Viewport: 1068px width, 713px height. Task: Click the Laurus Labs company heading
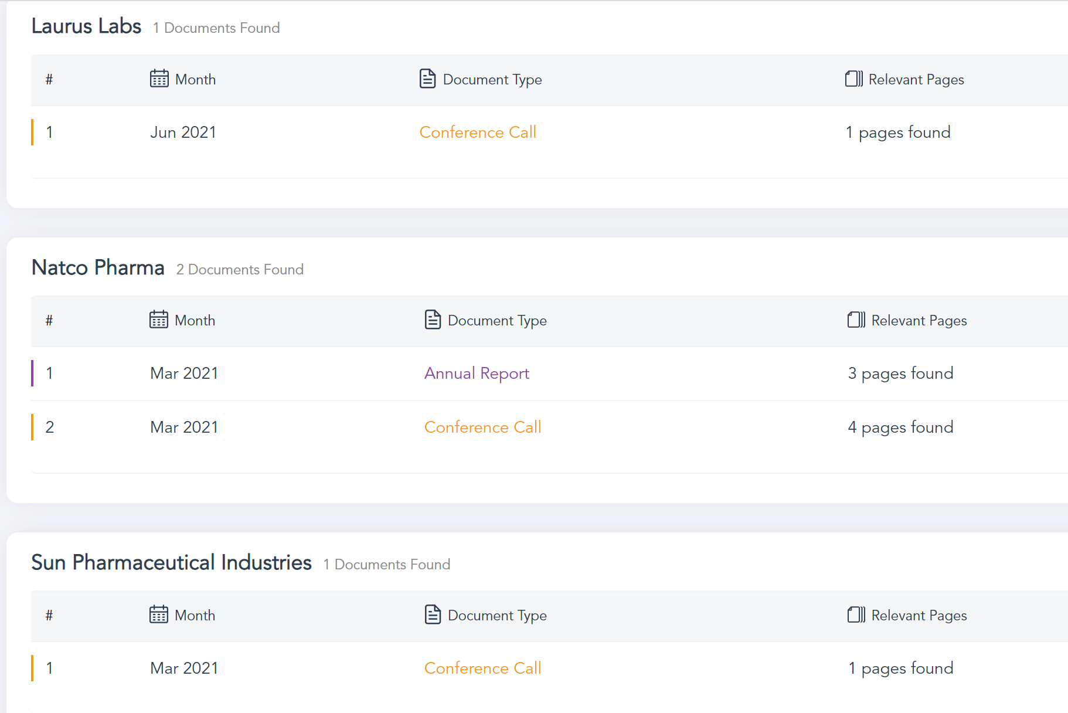click(86, 26)
